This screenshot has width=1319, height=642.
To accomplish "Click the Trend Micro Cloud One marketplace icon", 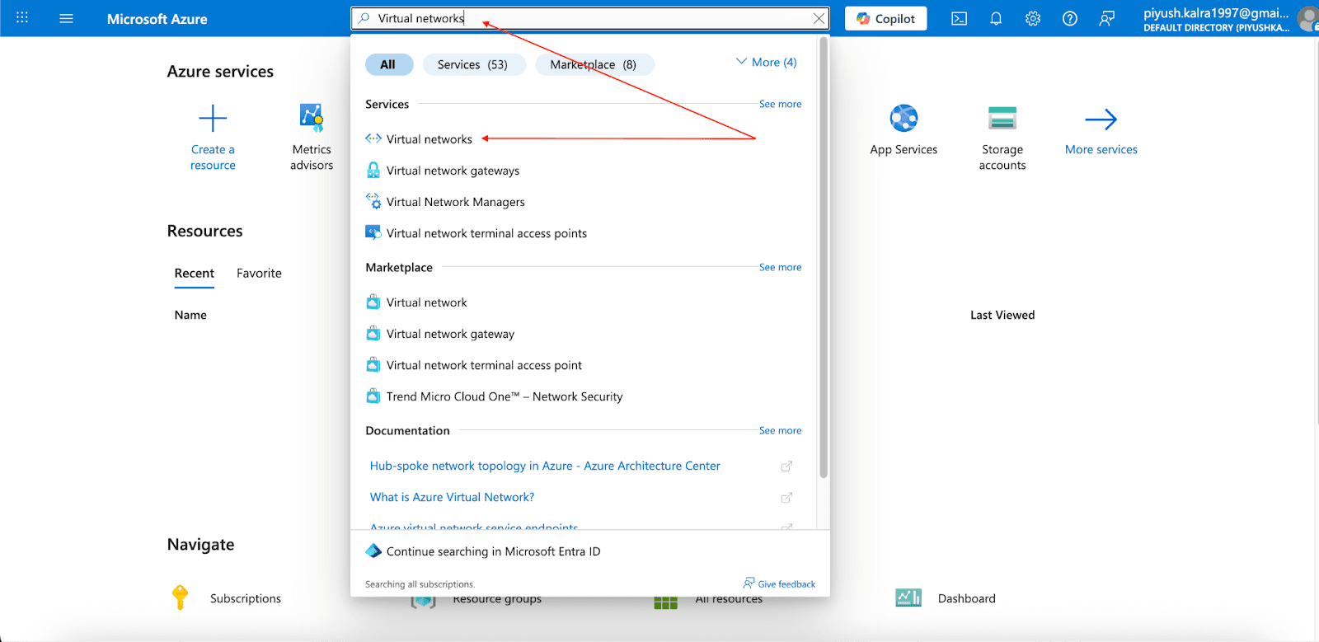I will (373, 396).
